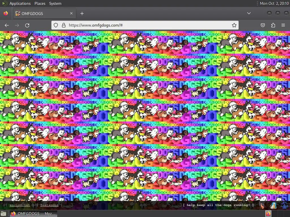Go back using the back arrow

point(7,25)
